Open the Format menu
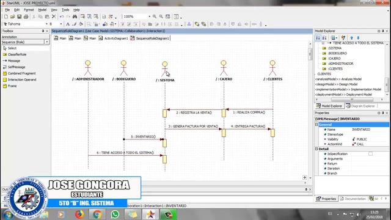391x220 pixels. [x=29, y=10]
